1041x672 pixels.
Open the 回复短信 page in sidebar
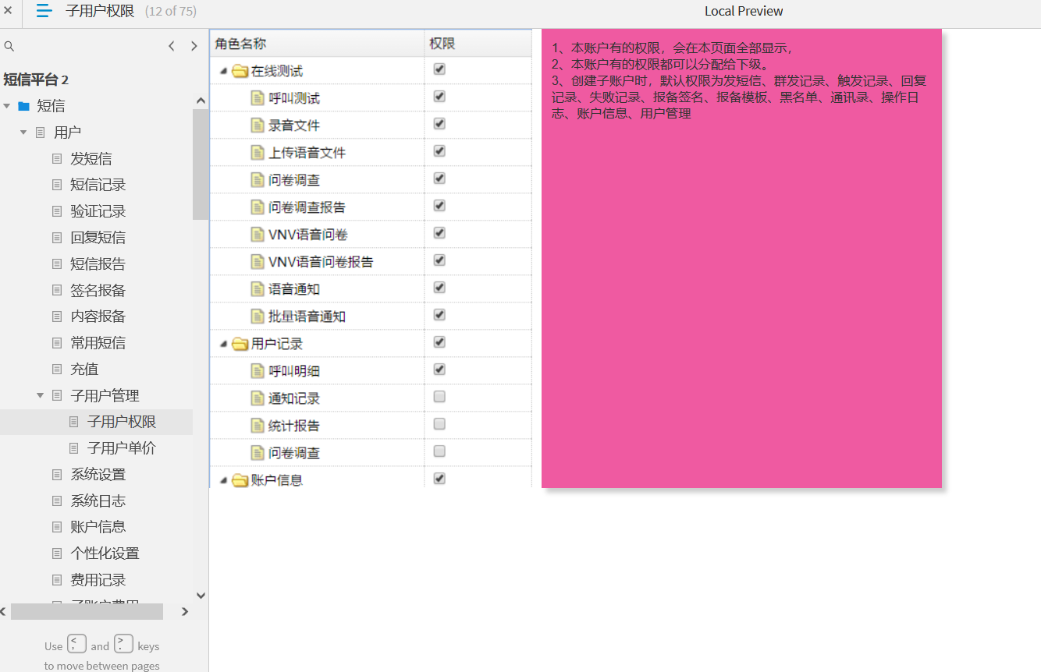pyautogui.click(x=98, y=238)
